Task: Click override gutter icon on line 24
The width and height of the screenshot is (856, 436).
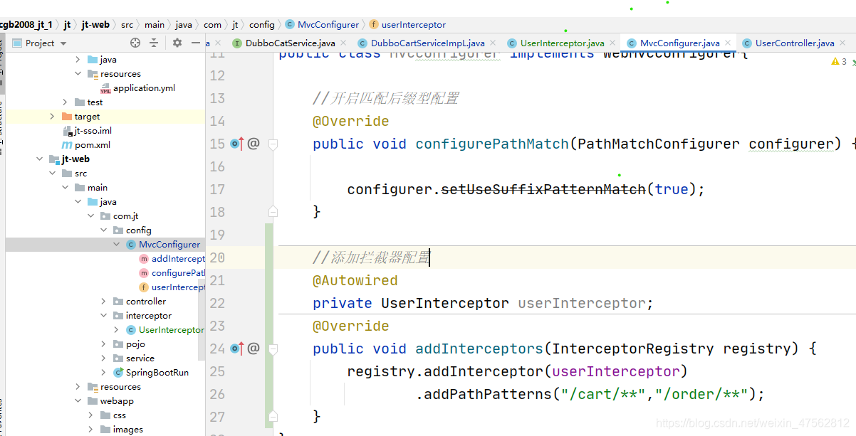Action: (x=237, y=349)
